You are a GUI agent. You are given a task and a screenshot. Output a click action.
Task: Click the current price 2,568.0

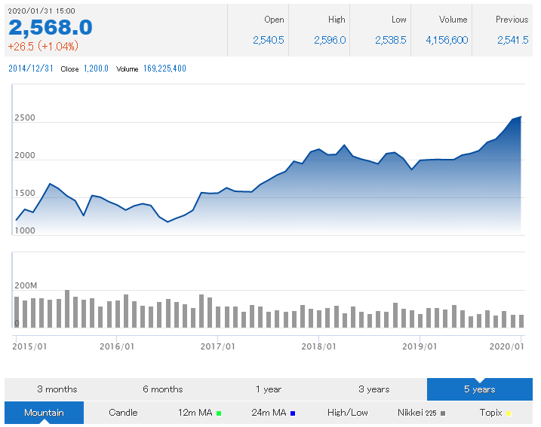pyautogui.click(x=51, y=28)
